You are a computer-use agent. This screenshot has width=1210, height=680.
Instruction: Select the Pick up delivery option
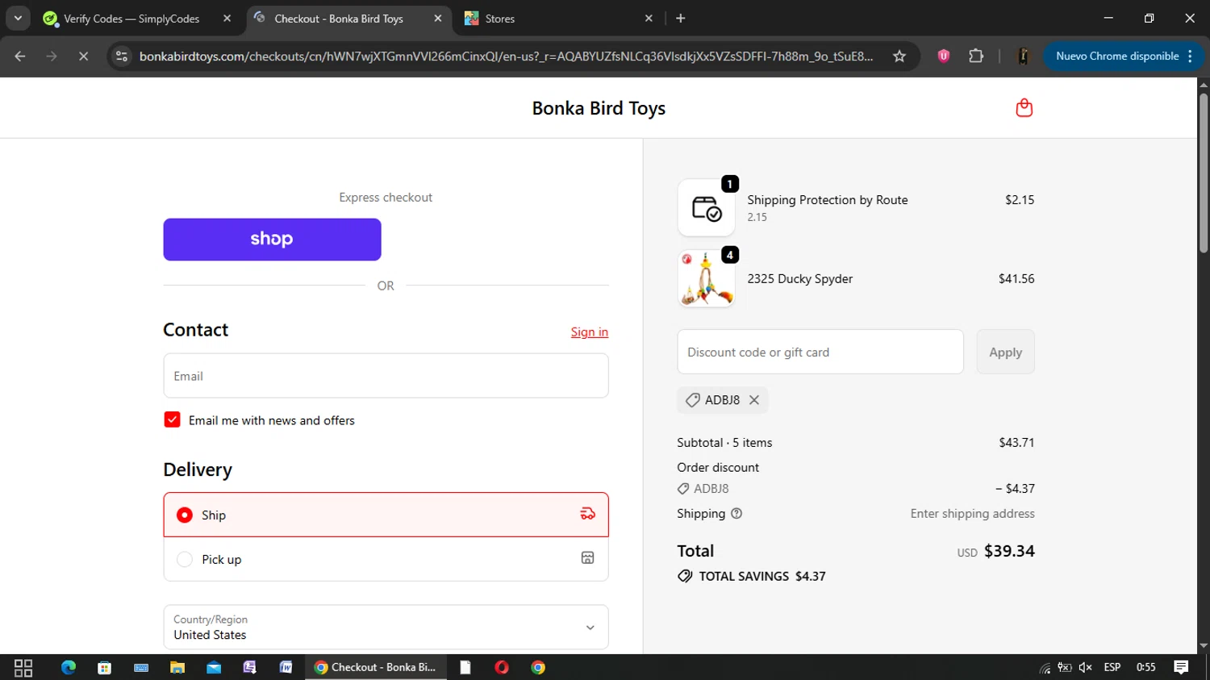[386, 559]
